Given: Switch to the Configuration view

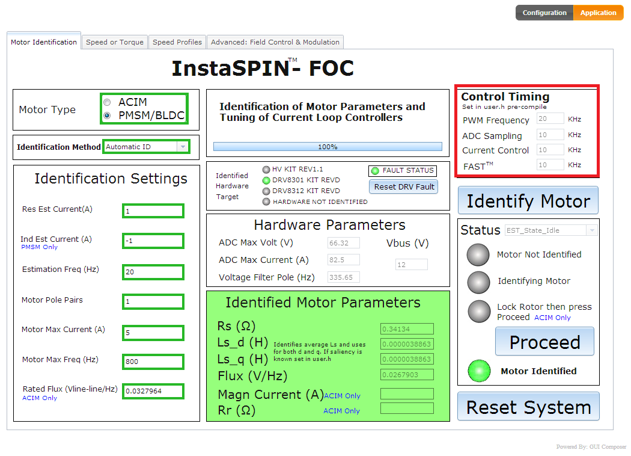Looking at the screenshot, I should pyautogui.click(x=544, y=13).
